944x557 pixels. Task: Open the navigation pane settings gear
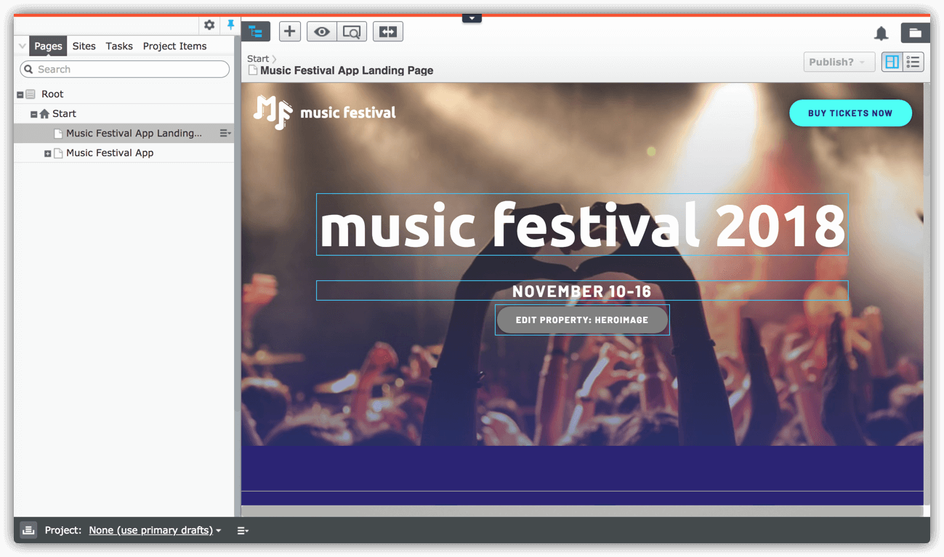click(x=209, y=25)
